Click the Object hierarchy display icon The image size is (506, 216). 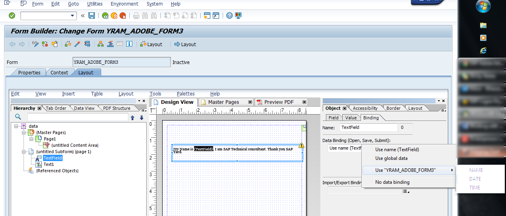(x=101, y=44)
